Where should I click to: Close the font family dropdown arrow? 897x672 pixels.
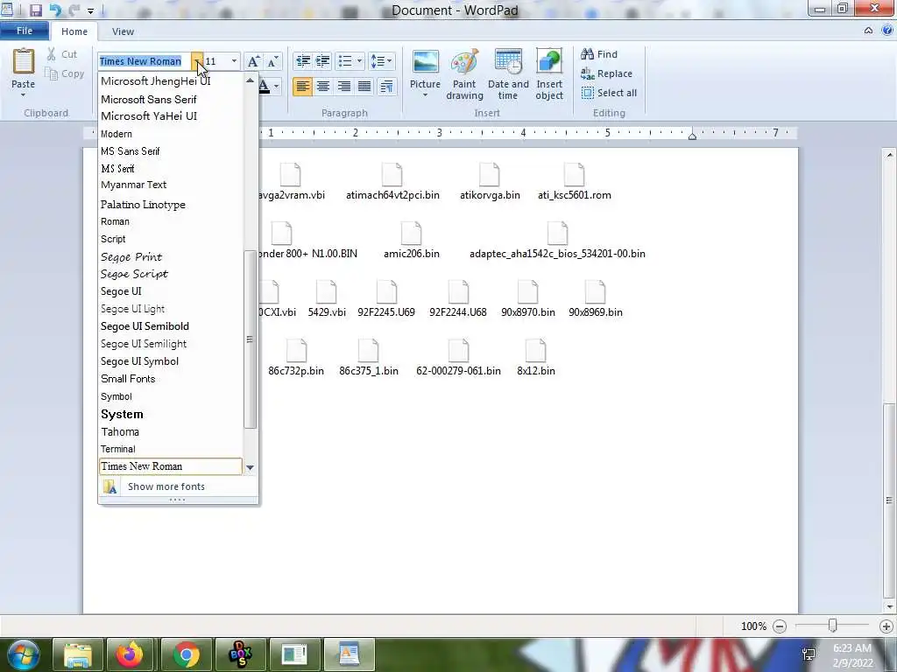[x=197, y=61]
